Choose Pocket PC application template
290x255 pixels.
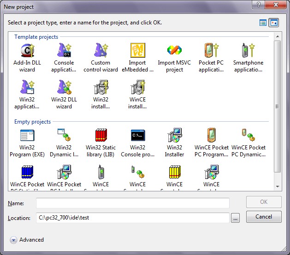tap(211, 50)
